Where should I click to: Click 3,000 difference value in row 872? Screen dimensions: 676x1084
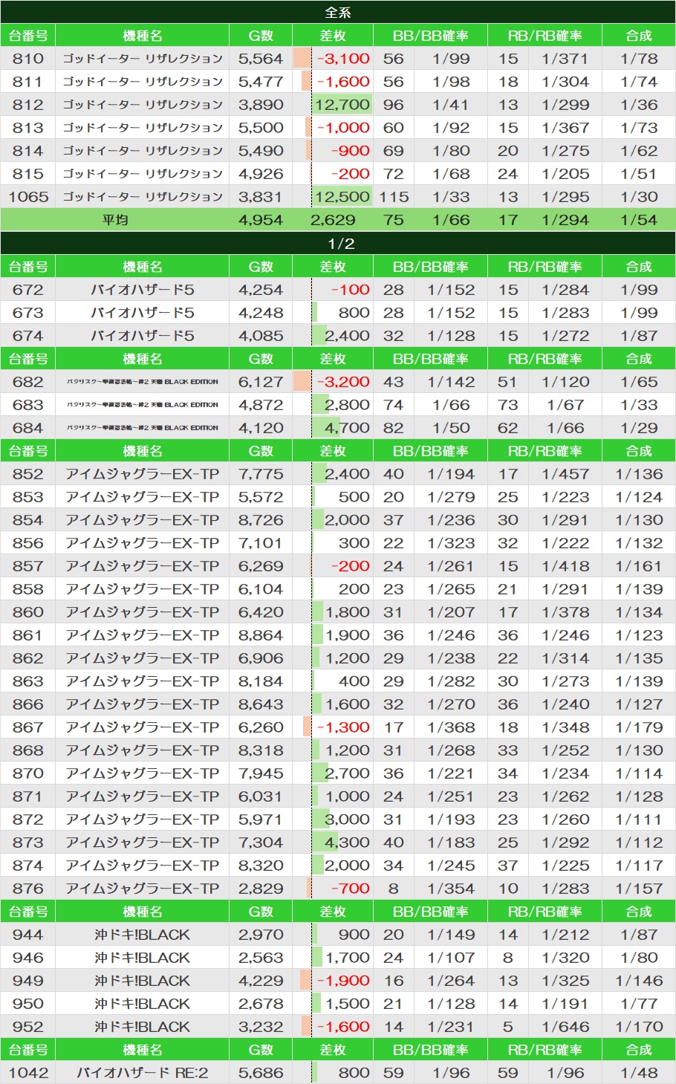(x=347, y=820)
